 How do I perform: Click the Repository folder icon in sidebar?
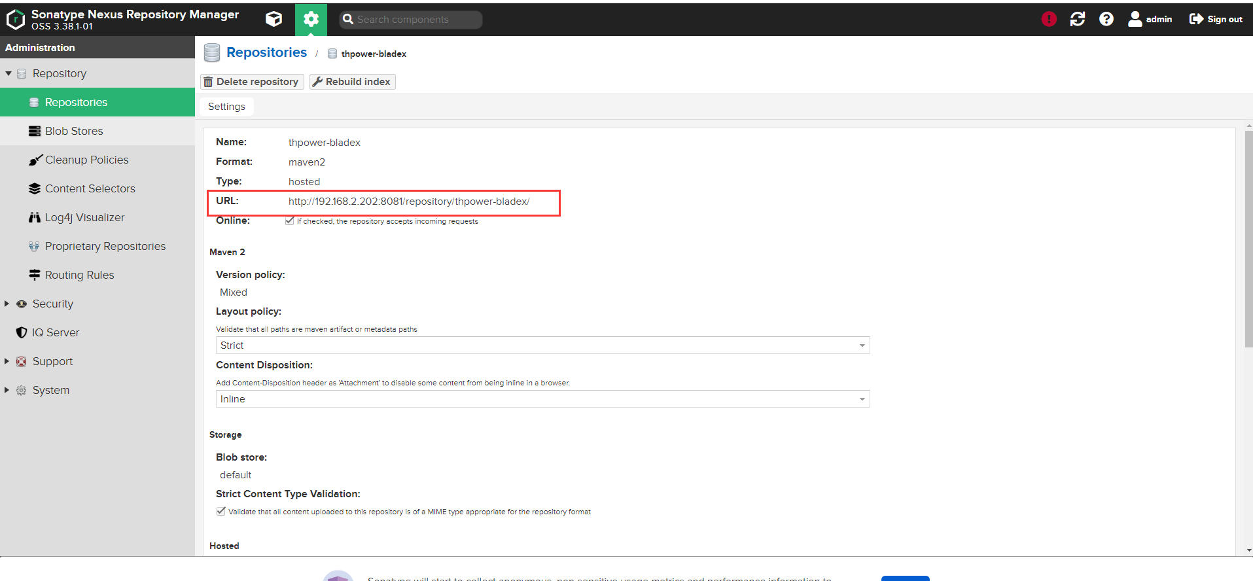22,73
